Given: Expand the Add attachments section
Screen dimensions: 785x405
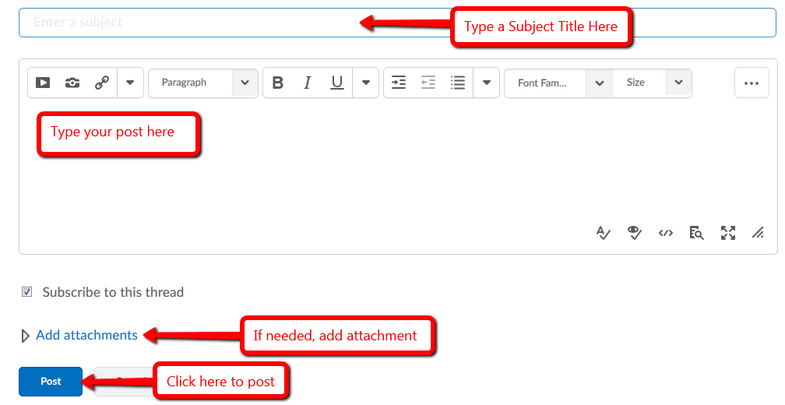Looking at the screenshot, I should point(86,335).
